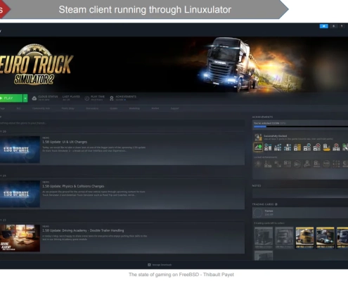Click the Cloud Status cloud icon

34,98
